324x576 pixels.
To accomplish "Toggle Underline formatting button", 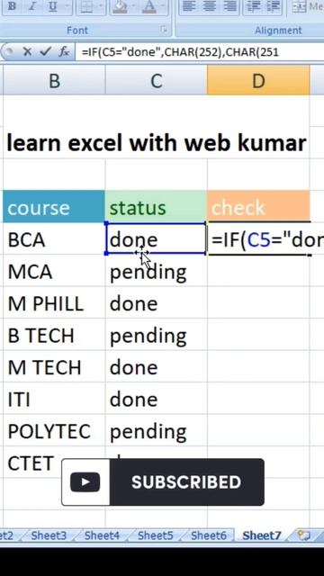I will pos(53,6).
